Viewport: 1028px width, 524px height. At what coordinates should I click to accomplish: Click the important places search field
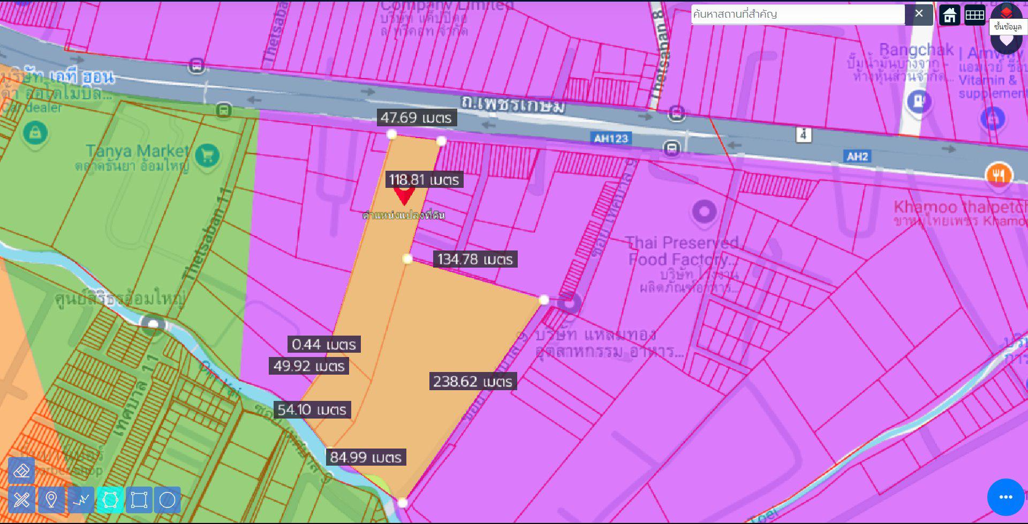point(798,14)
